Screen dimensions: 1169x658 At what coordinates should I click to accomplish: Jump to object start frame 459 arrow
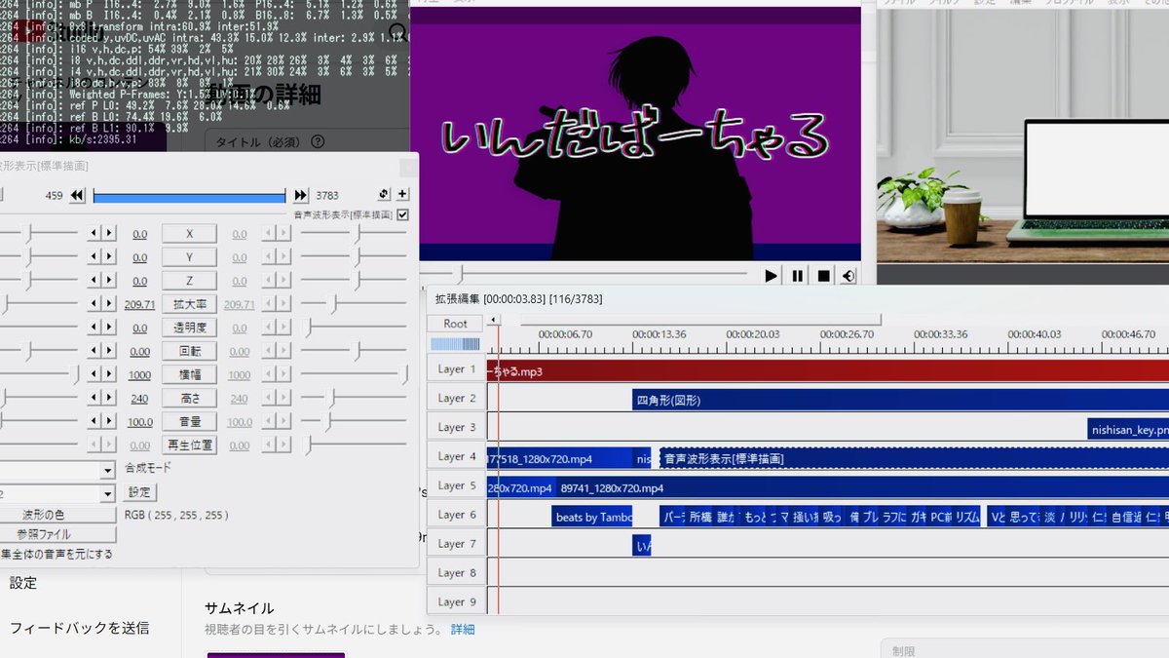[78, 195]
